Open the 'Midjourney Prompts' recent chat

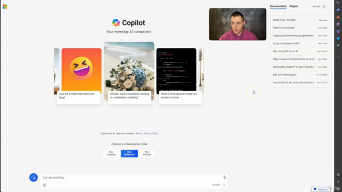pos(300,20)
